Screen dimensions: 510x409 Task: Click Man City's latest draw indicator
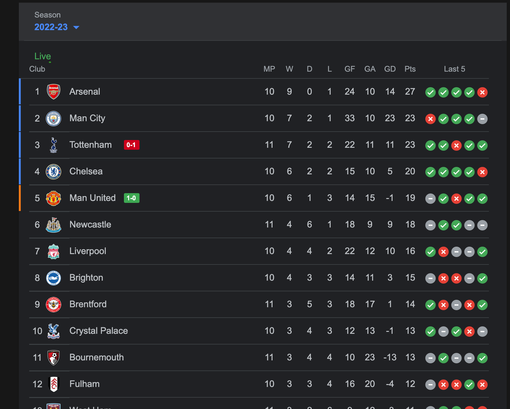(x=482, y=119)
